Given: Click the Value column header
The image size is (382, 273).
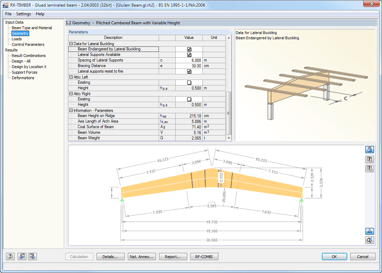Looking at the screenshot, I should pos(189,38).
